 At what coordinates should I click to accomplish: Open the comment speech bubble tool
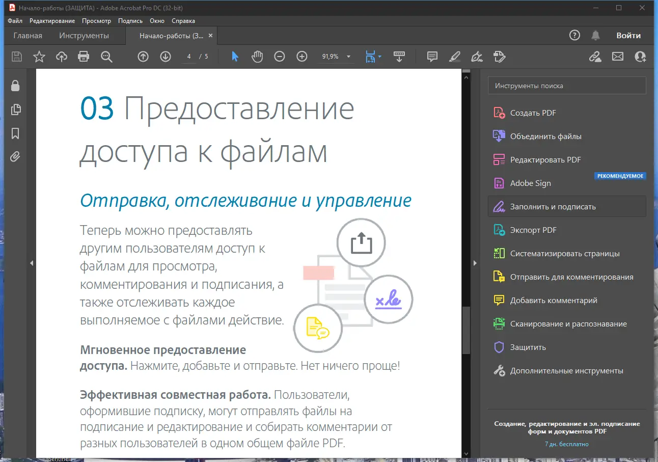click(x=432, y=57)
